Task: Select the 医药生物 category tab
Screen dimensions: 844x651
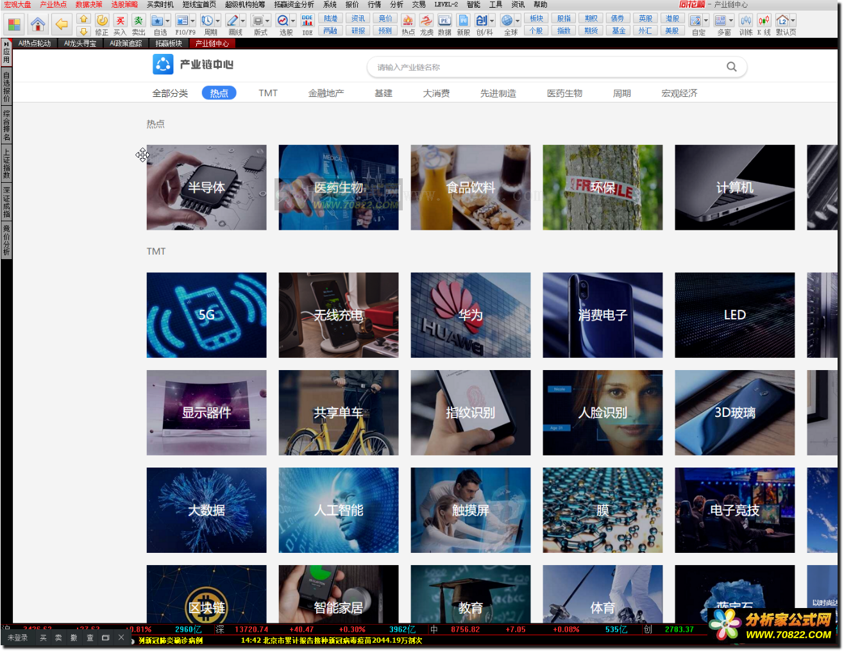Action: (x=564, y=93)
